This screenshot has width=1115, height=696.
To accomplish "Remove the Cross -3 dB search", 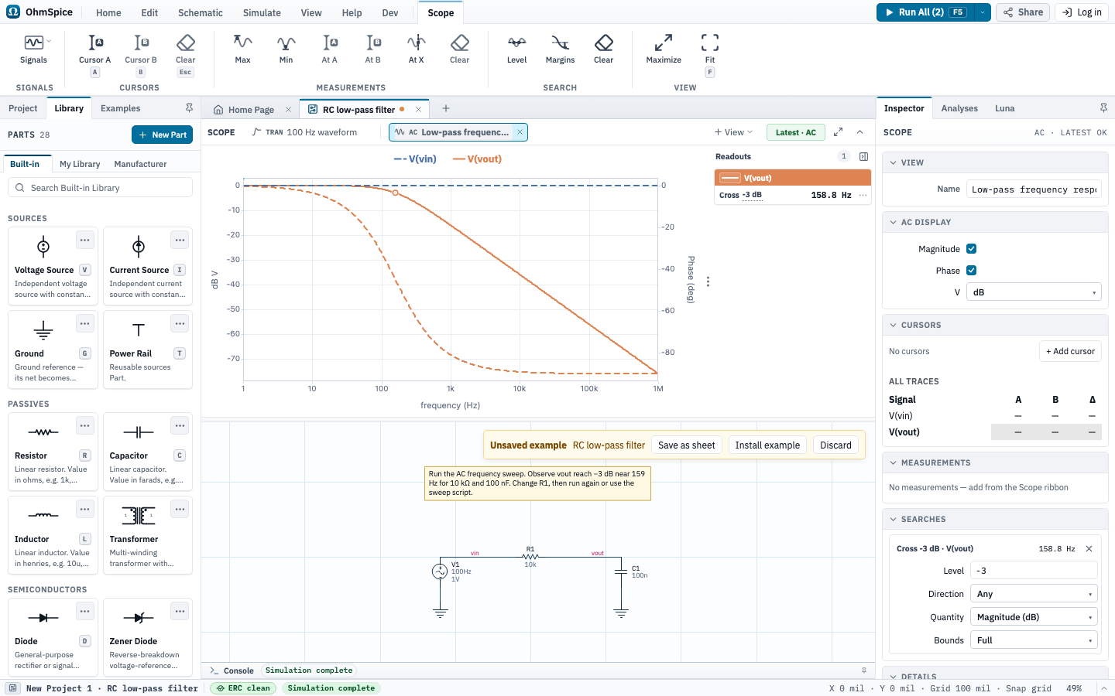I will pyautogui.click(x=1089, y=548).
